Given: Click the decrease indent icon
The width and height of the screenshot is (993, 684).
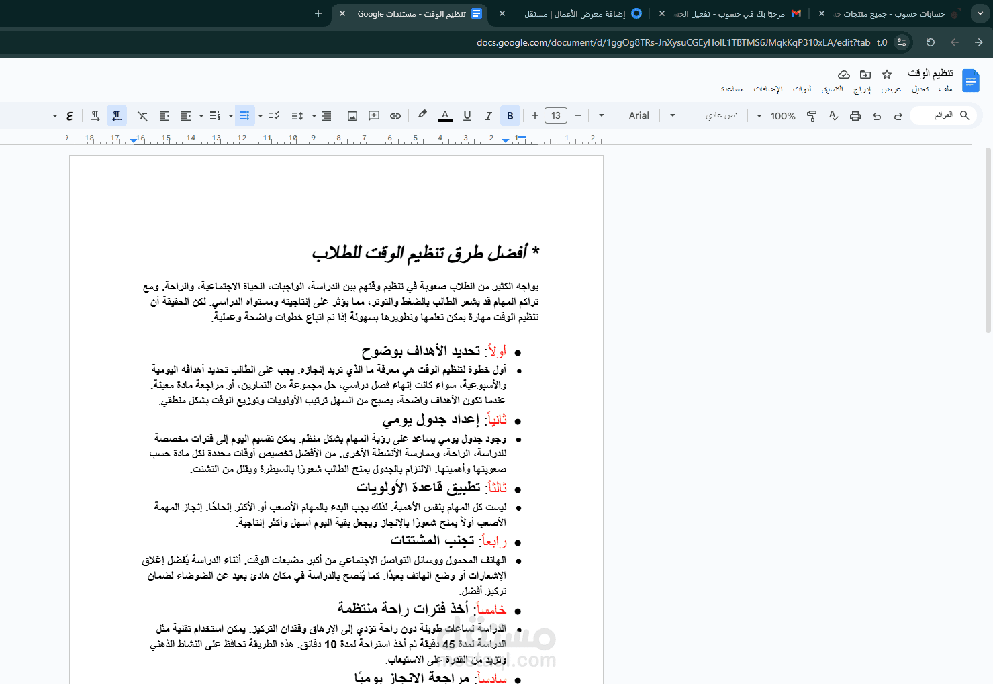Looking at the screenshot, I should (186, 116).
